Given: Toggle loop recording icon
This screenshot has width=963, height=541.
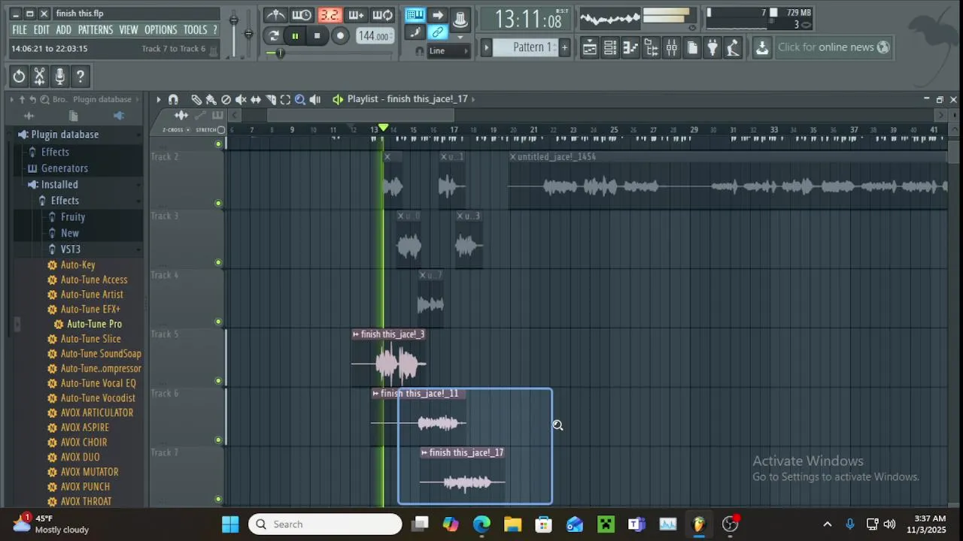Looking at the screenshot, I should click(383, 15).
